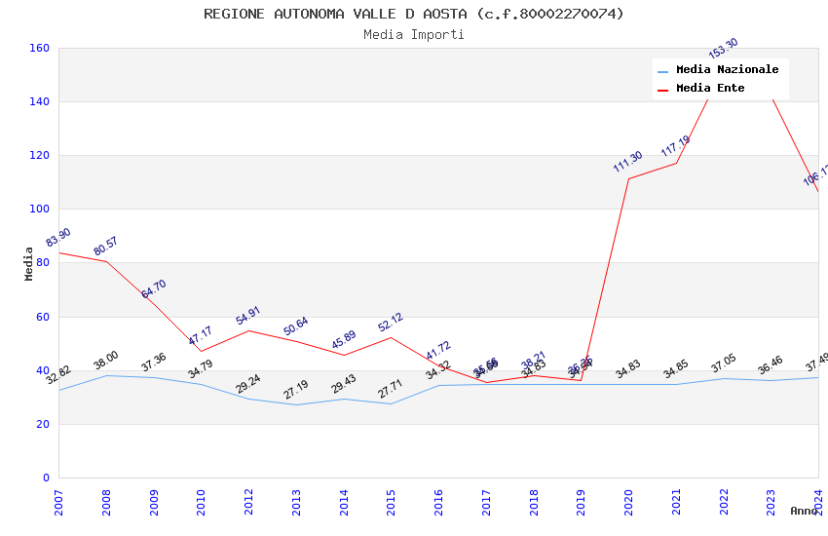Click the y-axis tick label 80
828x536 pixels.
(x=43, y=262)
